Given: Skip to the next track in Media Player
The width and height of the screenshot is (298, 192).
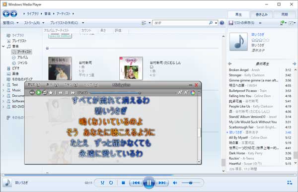Looking at the screenshot, I should point(162,183).
